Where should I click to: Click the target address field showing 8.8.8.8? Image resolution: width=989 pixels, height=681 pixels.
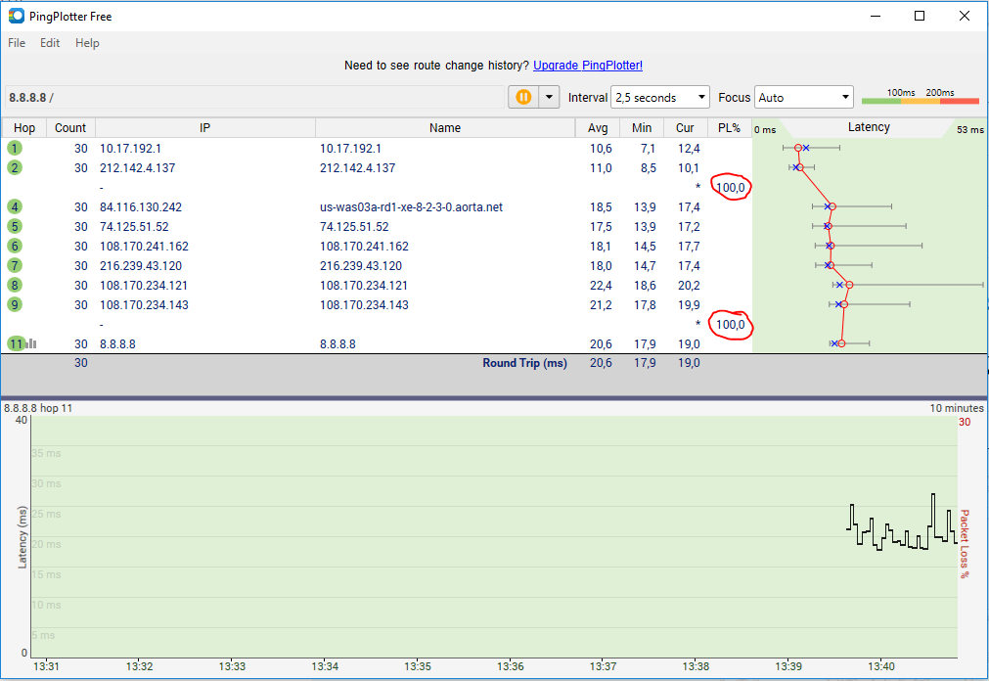255,97
